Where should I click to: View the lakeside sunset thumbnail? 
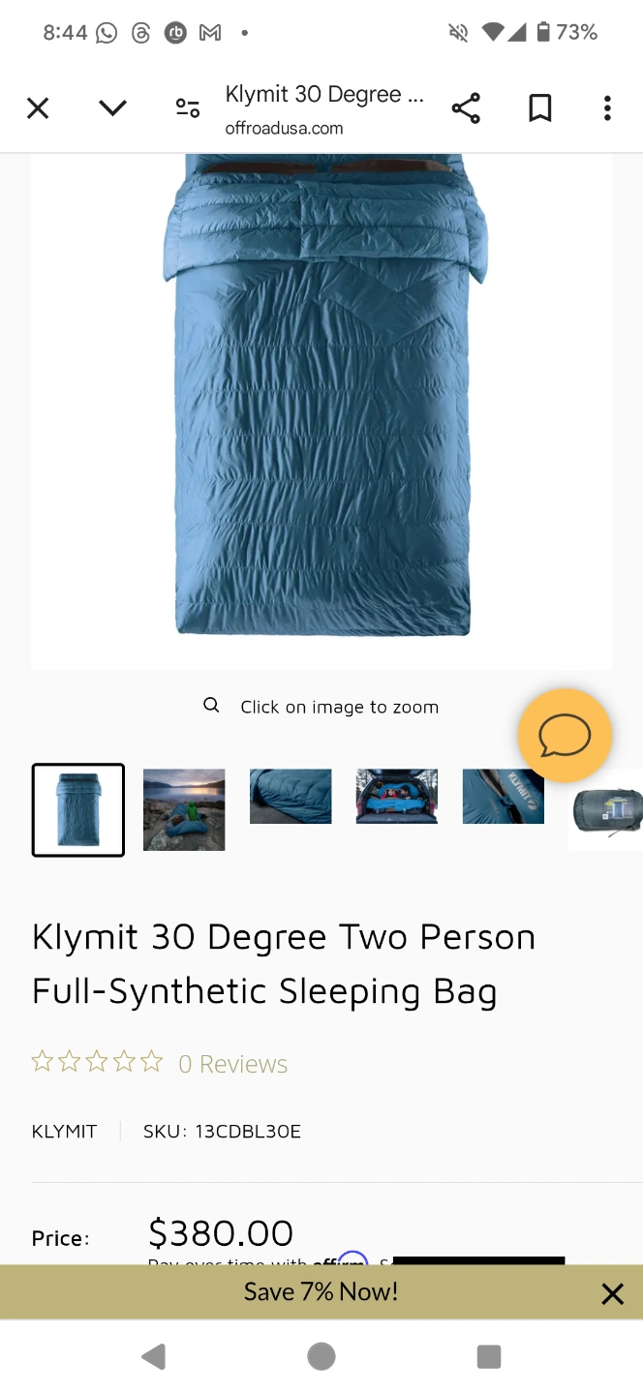(x=184, y=810)
